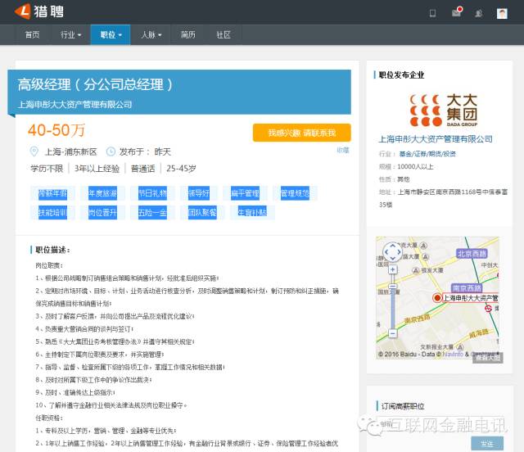
Task: Click the orange 我感兴趣 请联系我 button
Action: point(302,133)
